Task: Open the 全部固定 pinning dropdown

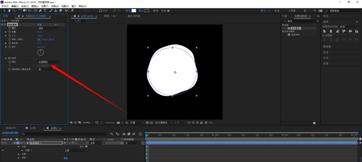Action: pos(50,62)
